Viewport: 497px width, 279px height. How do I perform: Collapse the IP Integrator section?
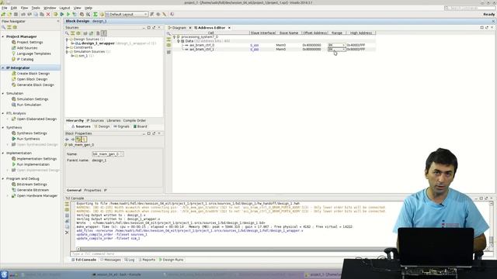(x=3, y=68)
